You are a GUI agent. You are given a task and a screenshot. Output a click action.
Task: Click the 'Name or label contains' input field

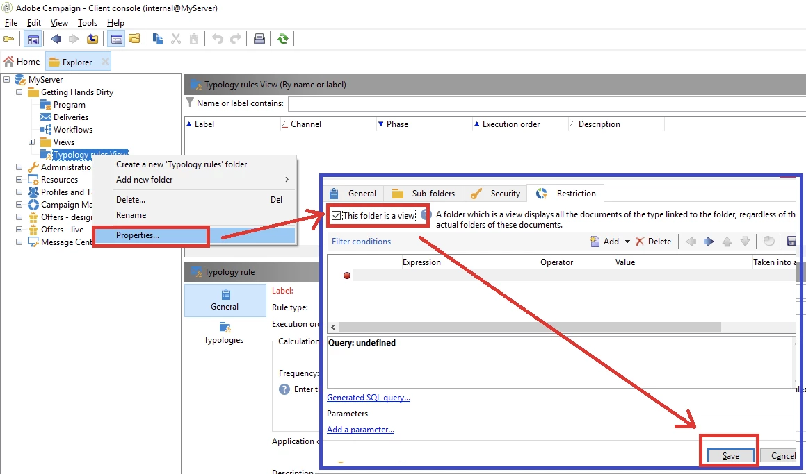pos(547,103)
